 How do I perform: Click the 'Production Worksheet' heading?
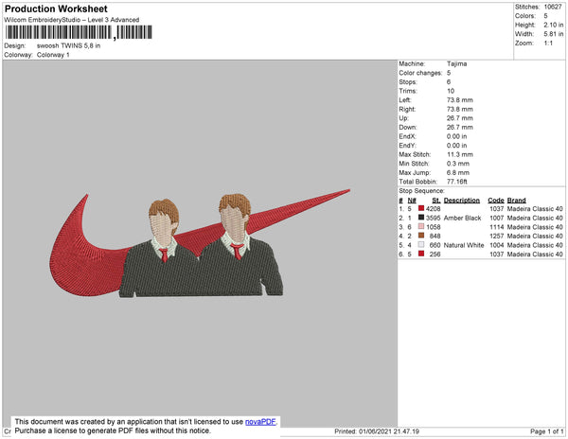56,9
